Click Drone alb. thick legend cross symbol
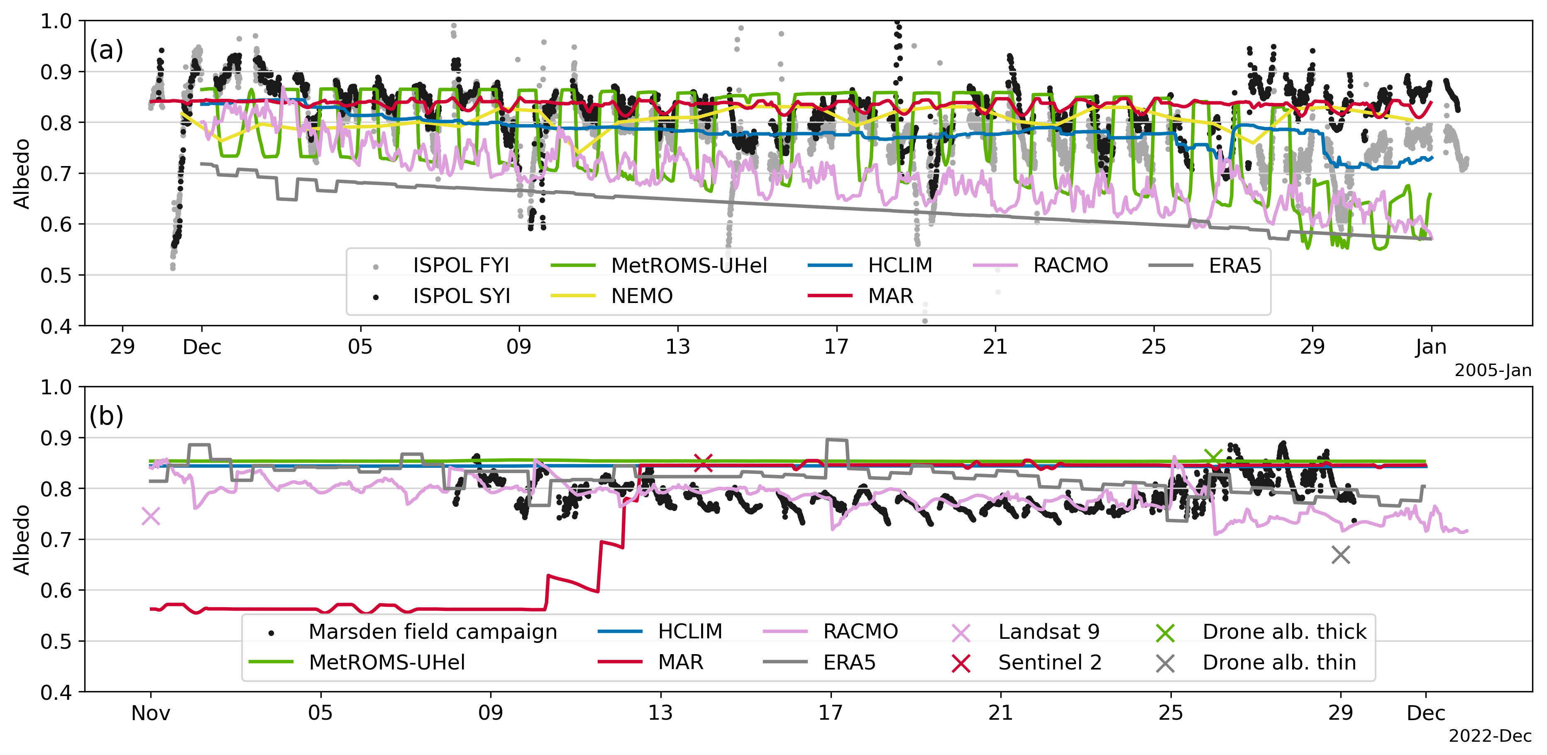This screenshot has width=1547, height=755. click(1166, 633)
